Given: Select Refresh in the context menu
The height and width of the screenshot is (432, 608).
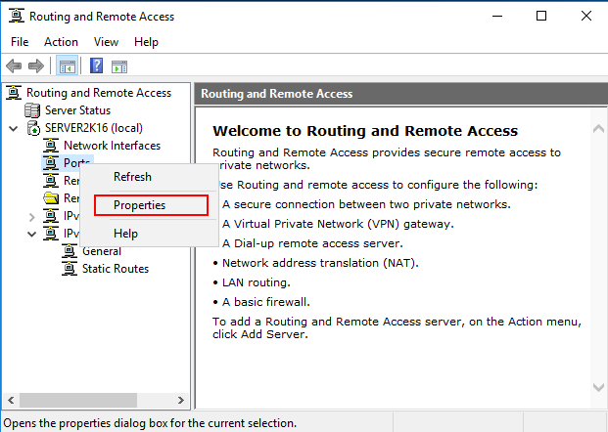Looking at the screenshot, I should pyautogui.click(x=132, y=177).
